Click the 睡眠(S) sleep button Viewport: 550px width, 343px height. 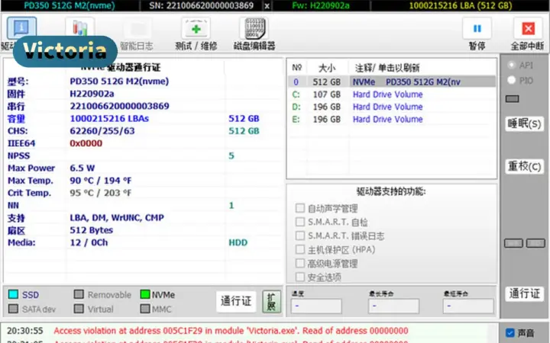click(x=524, y=124)
